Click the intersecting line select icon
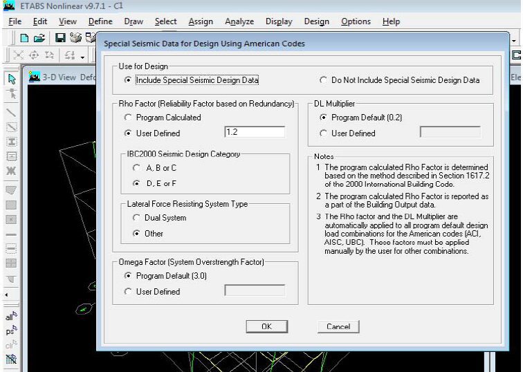Screen dimensions: 523x372 [11, 359]
